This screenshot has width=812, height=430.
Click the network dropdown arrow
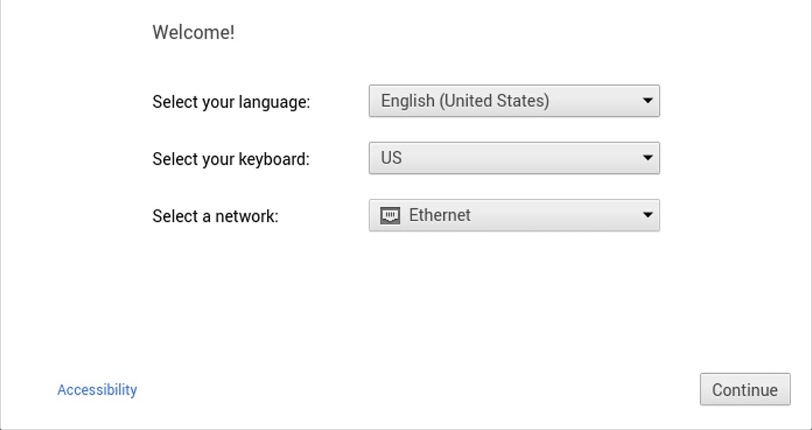(x=647, y=216)
